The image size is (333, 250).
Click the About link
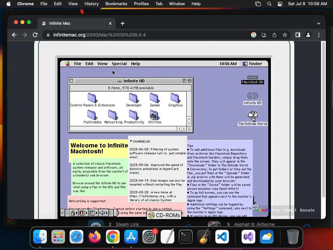pyautogui.click(x=290, y=210)
